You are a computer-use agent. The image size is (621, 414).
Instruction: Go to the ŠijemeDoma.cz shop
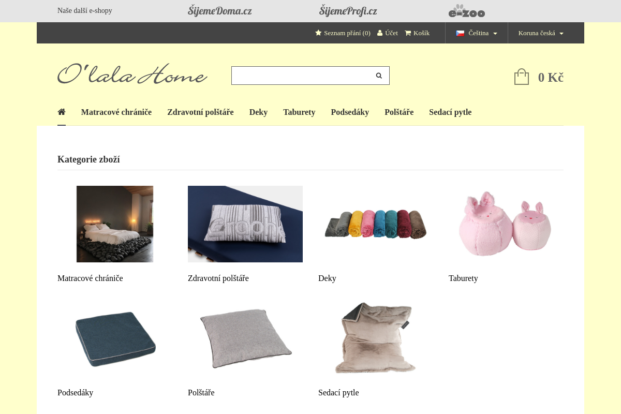(x=220, y=11)
